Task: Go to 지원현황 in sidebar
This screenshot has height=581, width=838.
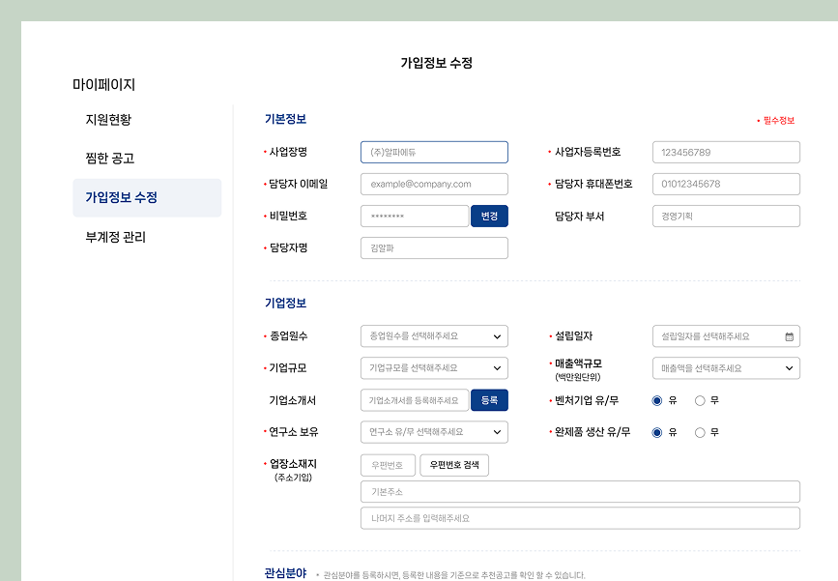Action: coord(108,120)
